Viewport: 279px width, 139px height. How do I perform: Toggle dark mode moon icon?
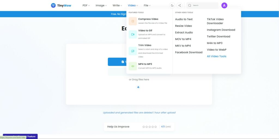[x=172, y=5]
